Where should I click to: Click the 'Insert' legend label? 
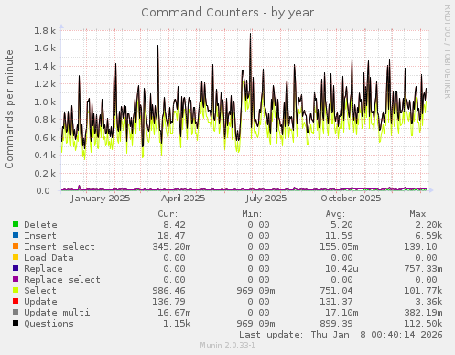(x=40, y=236)
